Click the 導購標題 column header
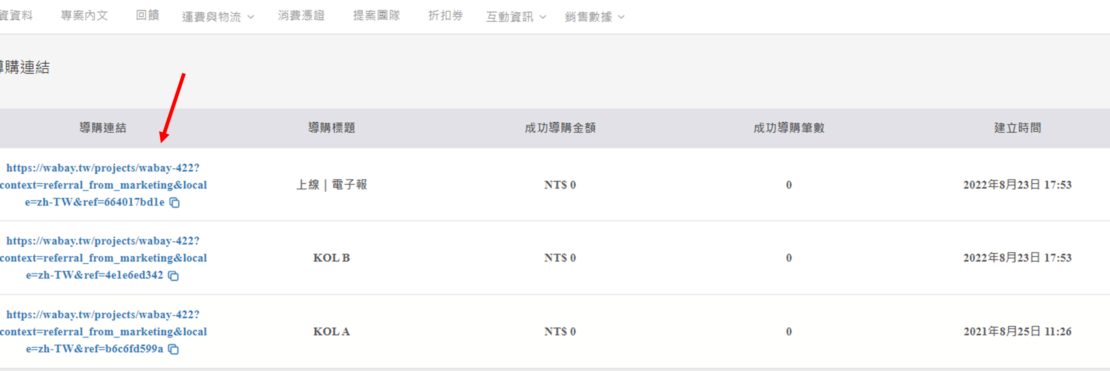This screenshot has width=1110, height=371. click(331, 128)
